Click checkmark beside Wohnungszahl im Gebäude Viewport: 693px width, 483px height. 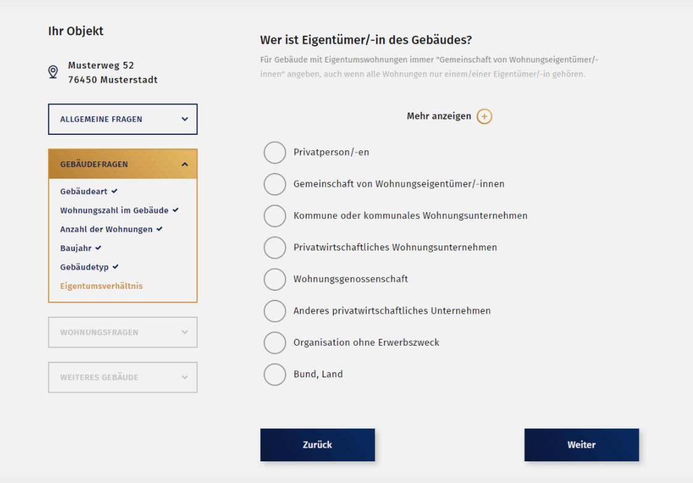point(176,210)
